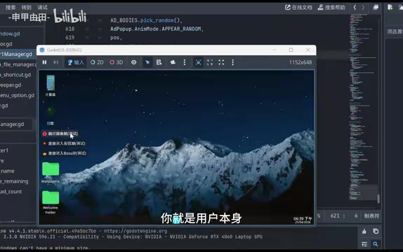Image resolution: width=403 pixels, height=252 pixels.
Task: Select the fixed-size embed mode icon
Action: (x=198, y=62)
